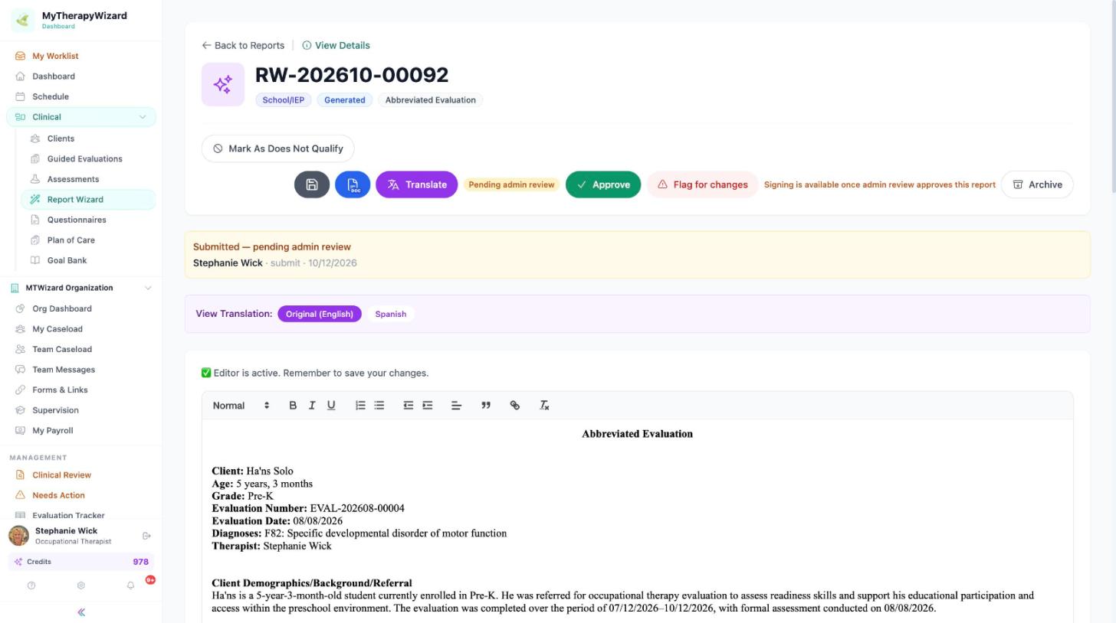Click the School/IEP tag
The width and height of the screenshot is (1116, 623).
click(x=283, y=100)
